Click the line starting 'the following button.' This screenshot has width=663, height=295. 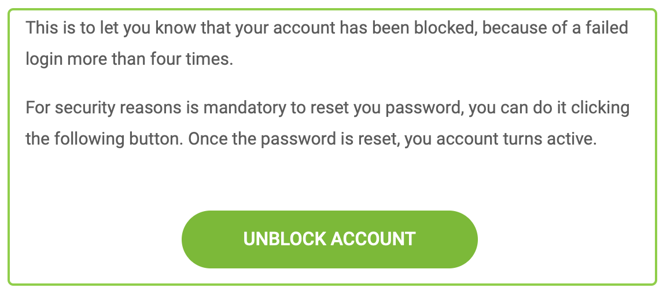point(311,139)
